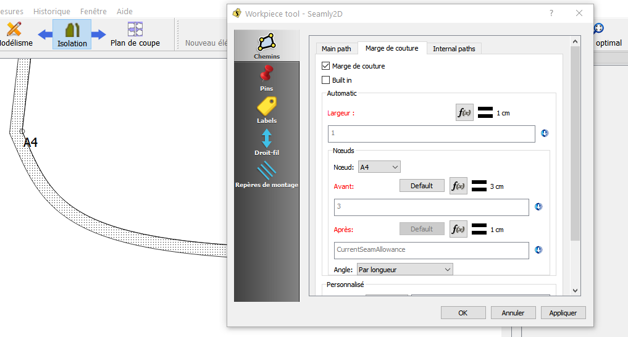
Task: Expand the Nœud A4 dropdown
Action: click(x=379, y=167)
